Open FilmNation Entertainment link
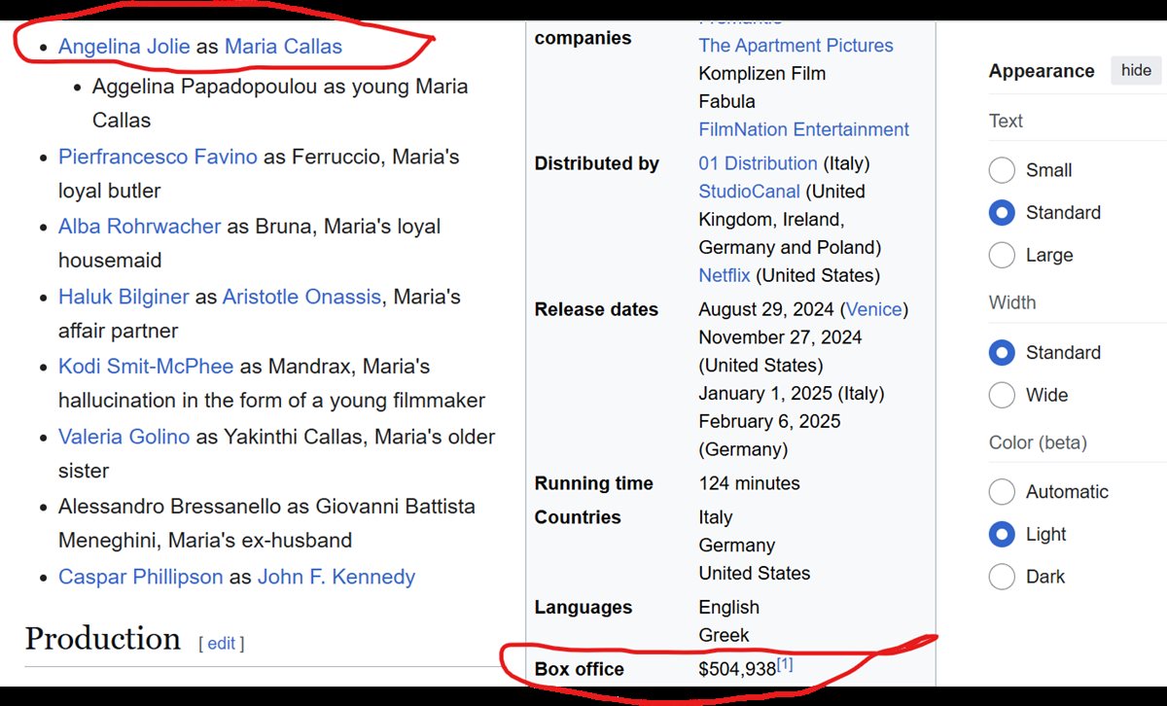The height and width of the screenshot is (706, 1167). (803, 129)
